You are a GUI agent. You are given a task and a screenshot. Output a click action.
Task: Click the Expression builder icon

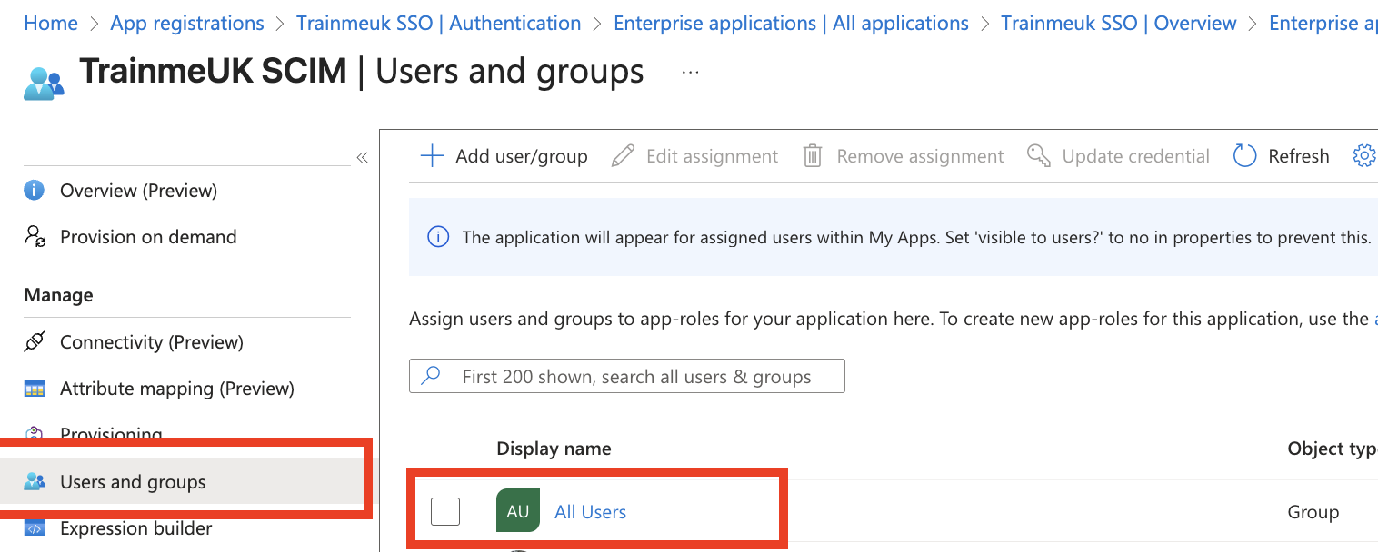point(35,527)
